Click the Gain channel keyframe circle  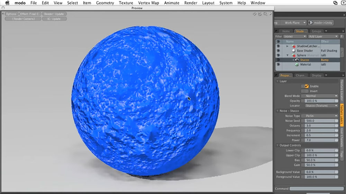(x=303, y=165)
